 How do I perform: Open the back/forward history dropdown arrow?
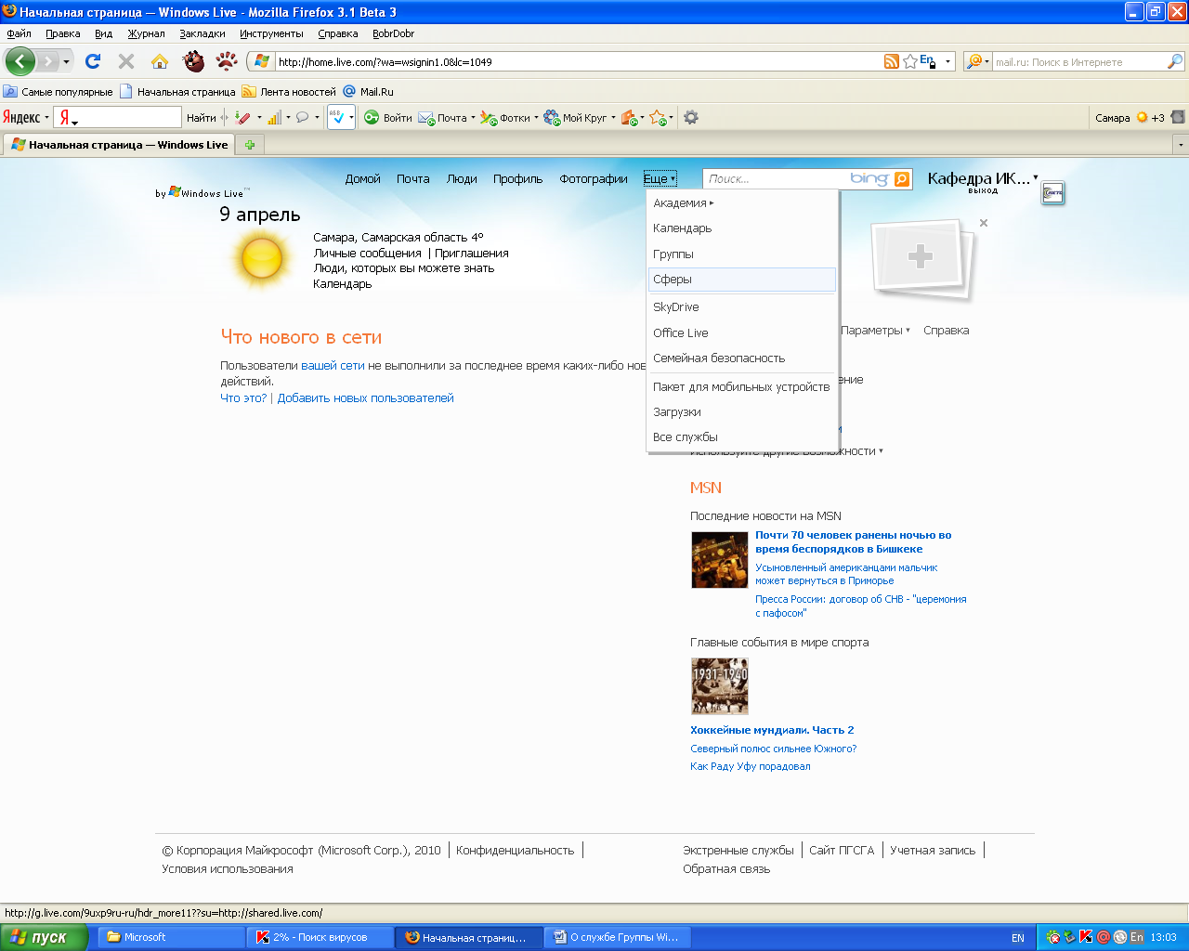pos(66,62)
